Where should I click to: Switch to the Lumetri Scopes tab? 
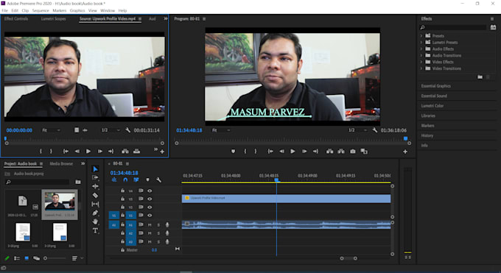click(53, 19)
